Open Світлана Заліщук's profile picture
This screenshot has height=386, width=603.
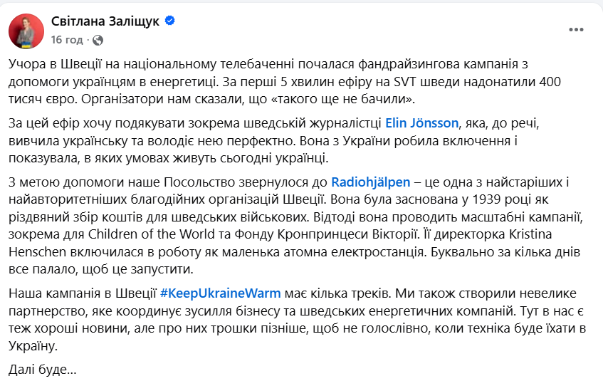click(x=26, y=30)
